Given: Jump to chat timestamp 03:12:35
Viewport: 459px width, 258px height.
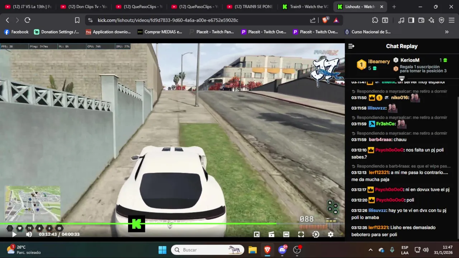Looking at the screenshot, I should click(x=359, y=228).
